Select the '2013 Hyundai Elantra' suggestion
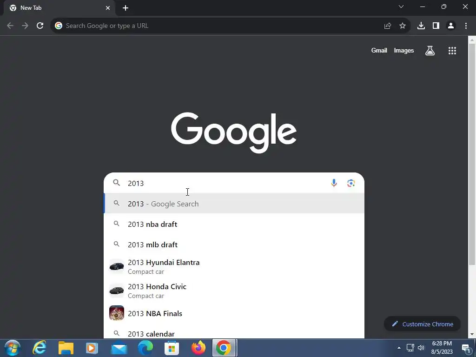Screen dimensions: 476x357 [x=234, y=266]
